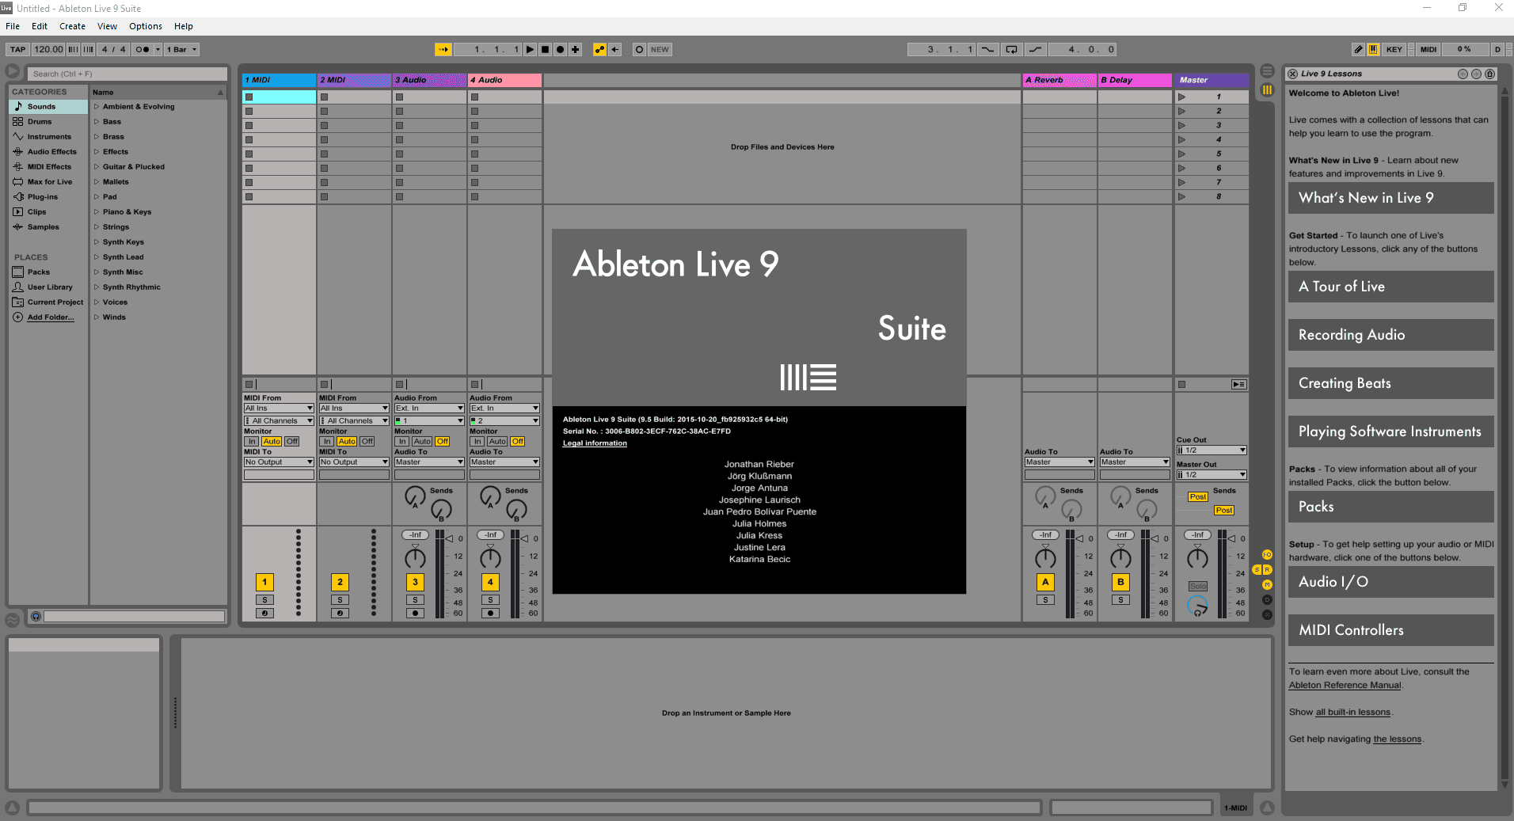Screen dimensions: 1514x821
Task: Open track 1 MIDI From All Ins dropdown
Action: tap(279, 409)
